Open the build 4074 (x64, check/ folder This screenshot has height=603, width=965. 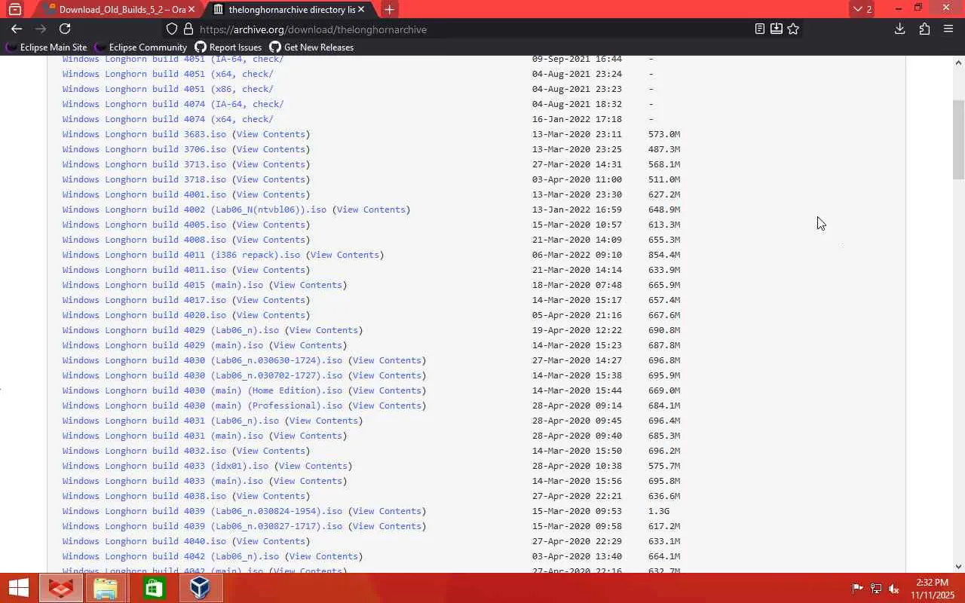coord(167,119)
